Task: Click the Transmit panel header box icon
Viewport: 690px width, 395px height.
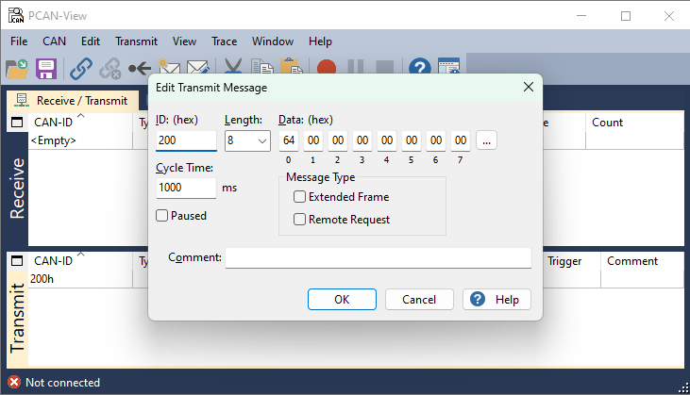Action: click(x=17, y=260)
